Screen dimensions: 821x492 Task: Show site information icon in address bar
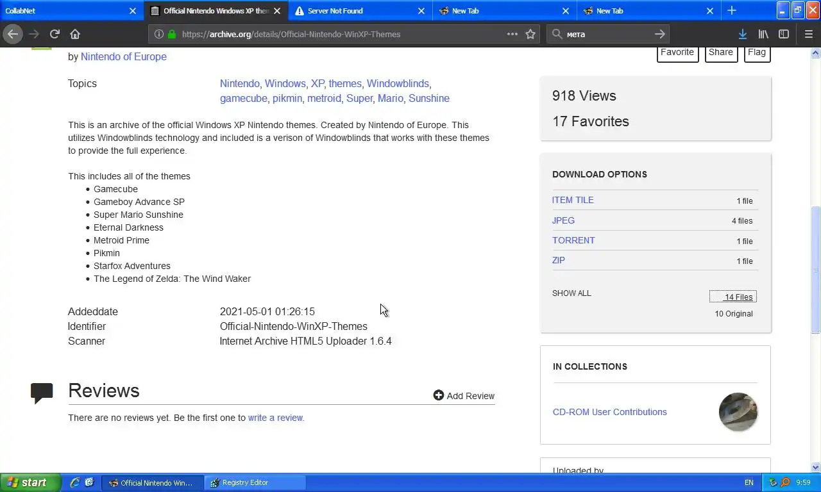point(159,34)
